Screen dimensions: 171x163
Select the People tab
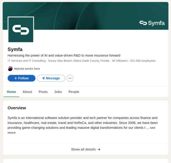[74, 92]
